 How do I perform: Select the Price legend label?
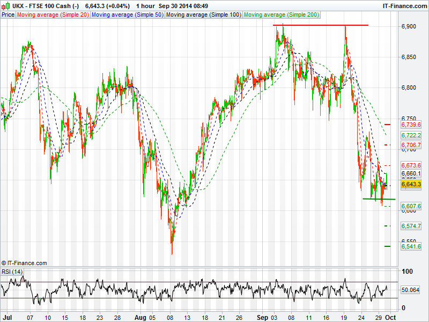tap(8, 14)
